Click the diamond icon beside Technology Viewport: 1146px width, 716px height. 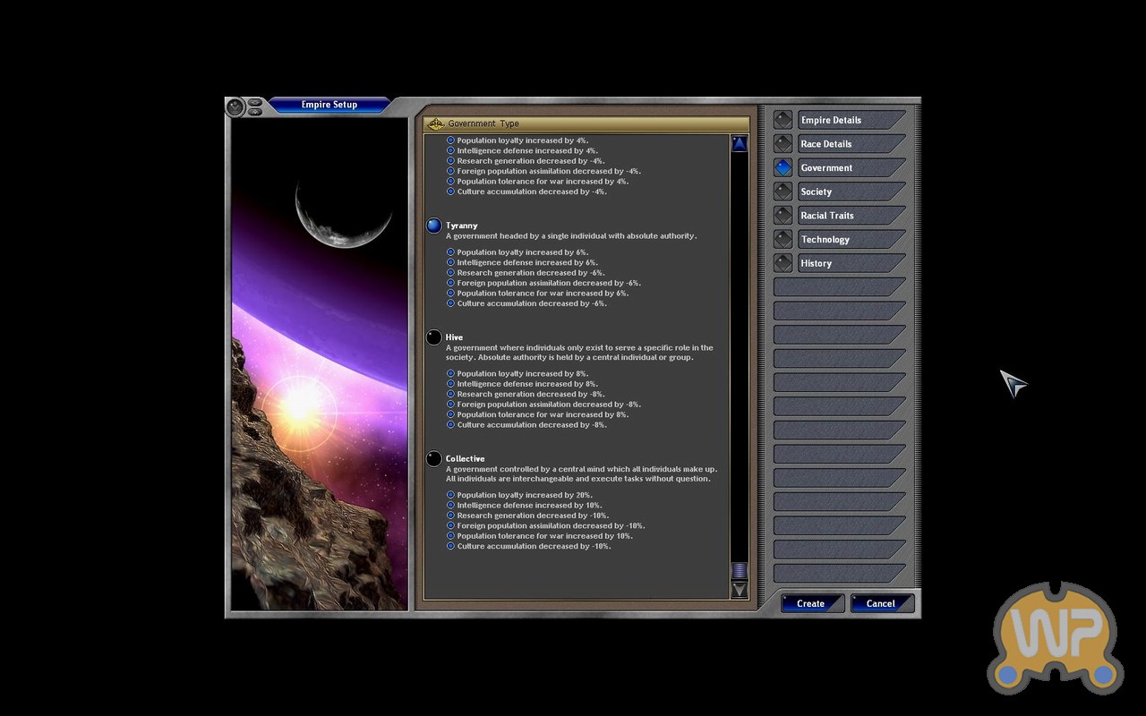click(783, 240)
